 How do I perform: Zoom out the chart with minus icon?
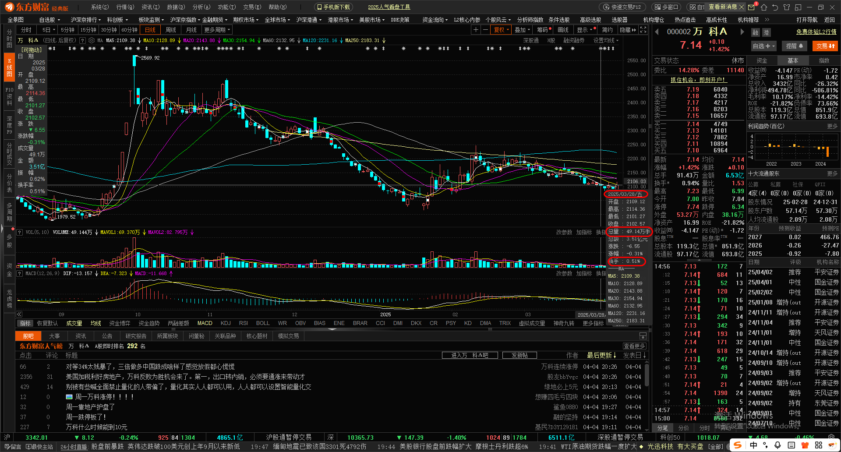pos(485,30)
